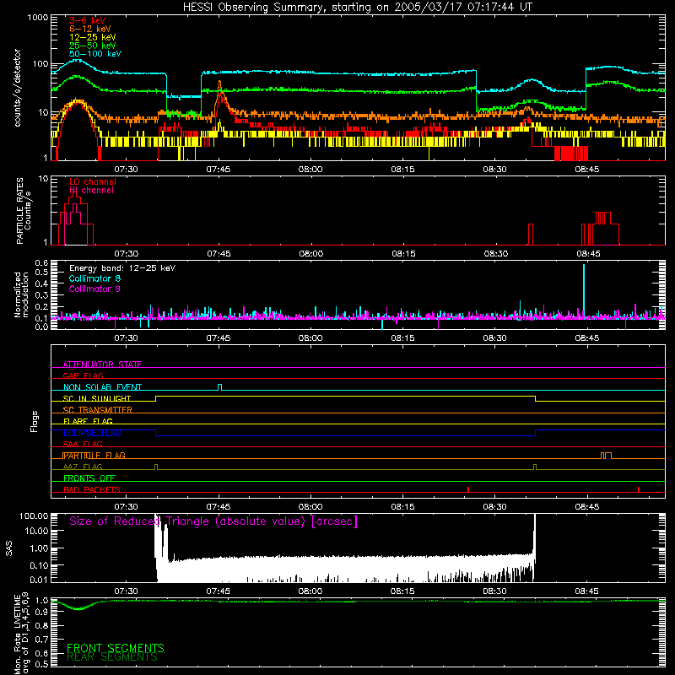The image size is (675, 675).
Task: Click the SC TRANSMITTER flag label
Action: pos(98,409)
